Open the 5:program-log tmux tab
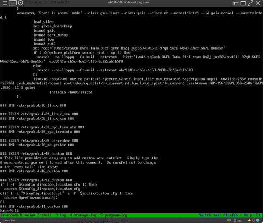 114,215
